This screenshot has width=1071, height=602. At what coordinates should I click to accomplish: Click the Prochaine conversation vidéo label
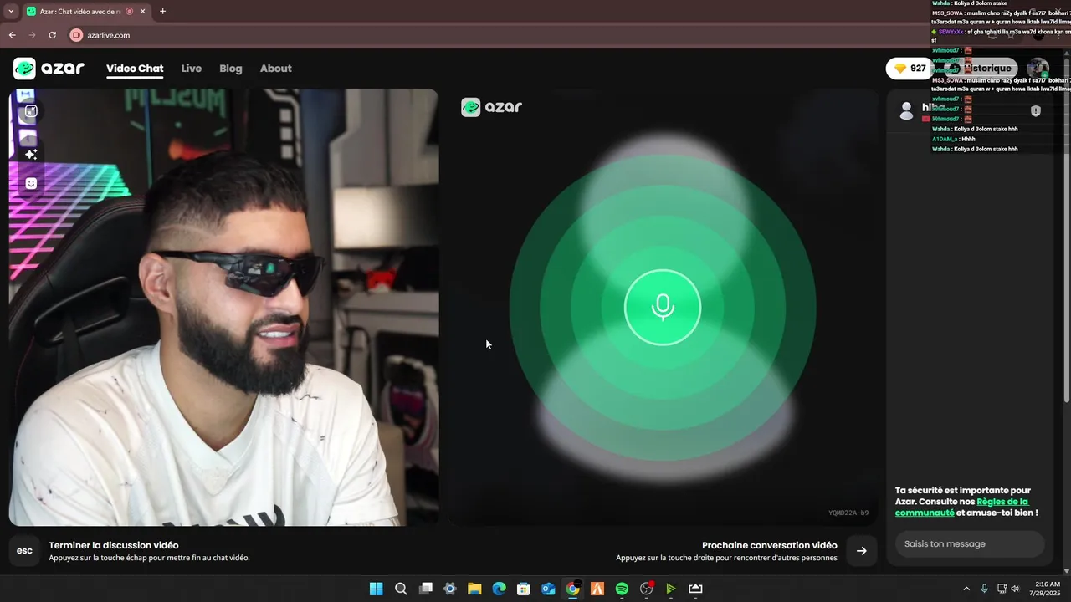coord(770,545)
